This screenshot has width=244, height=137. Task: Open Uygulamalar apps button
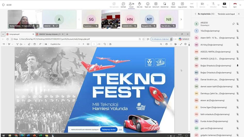point(182,5)
